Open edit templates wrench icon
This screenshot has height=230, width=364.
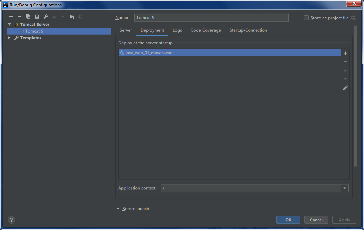[46, 17]
